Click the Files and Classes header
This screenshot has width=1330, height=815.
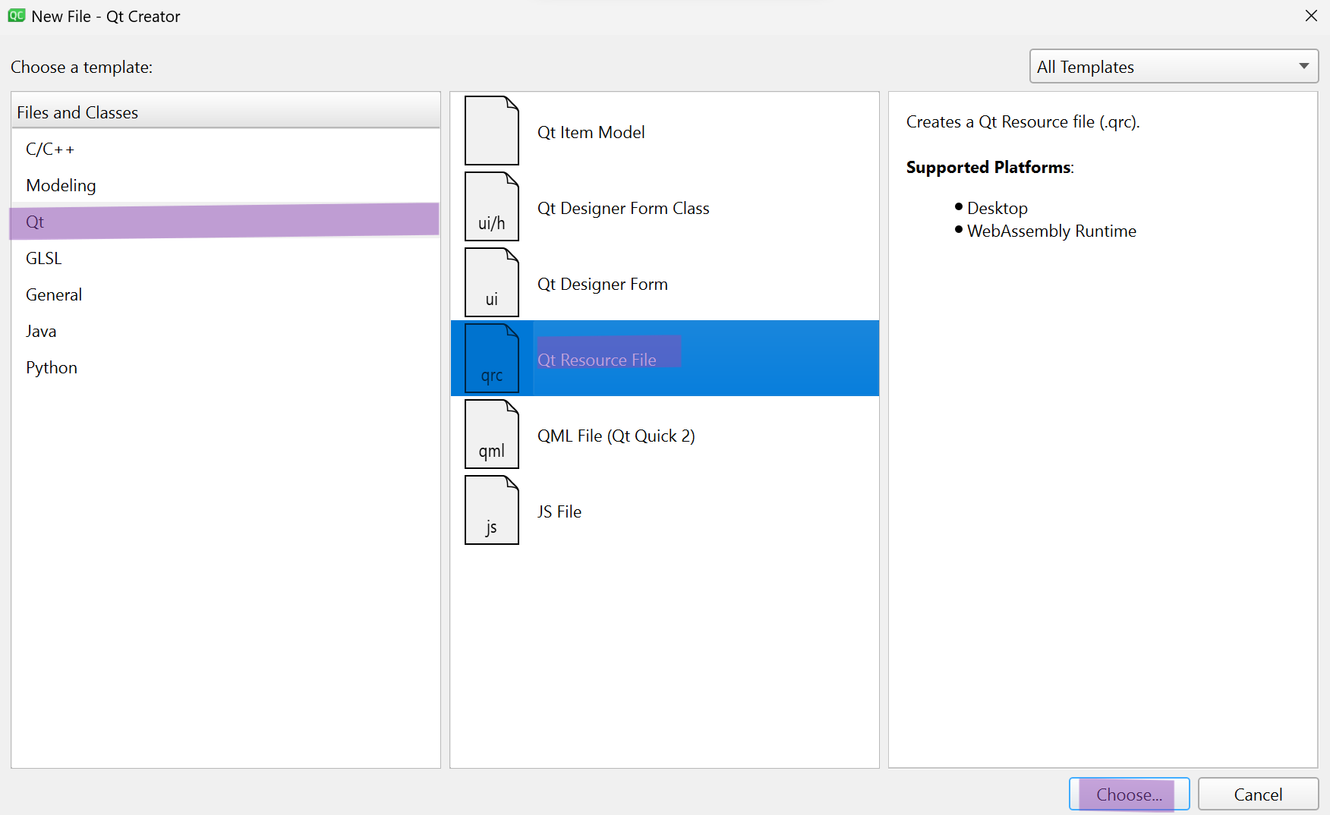(x=225, y=112)
